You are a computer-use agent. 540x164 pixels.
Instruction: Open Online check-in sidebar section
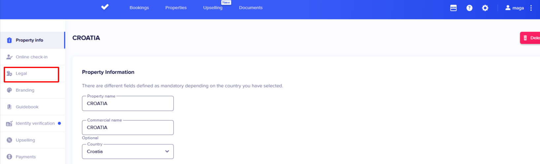[31, 57]
